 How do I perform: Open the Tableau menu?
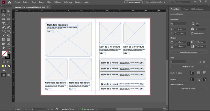pyautogui.click(x=57, y=2)
